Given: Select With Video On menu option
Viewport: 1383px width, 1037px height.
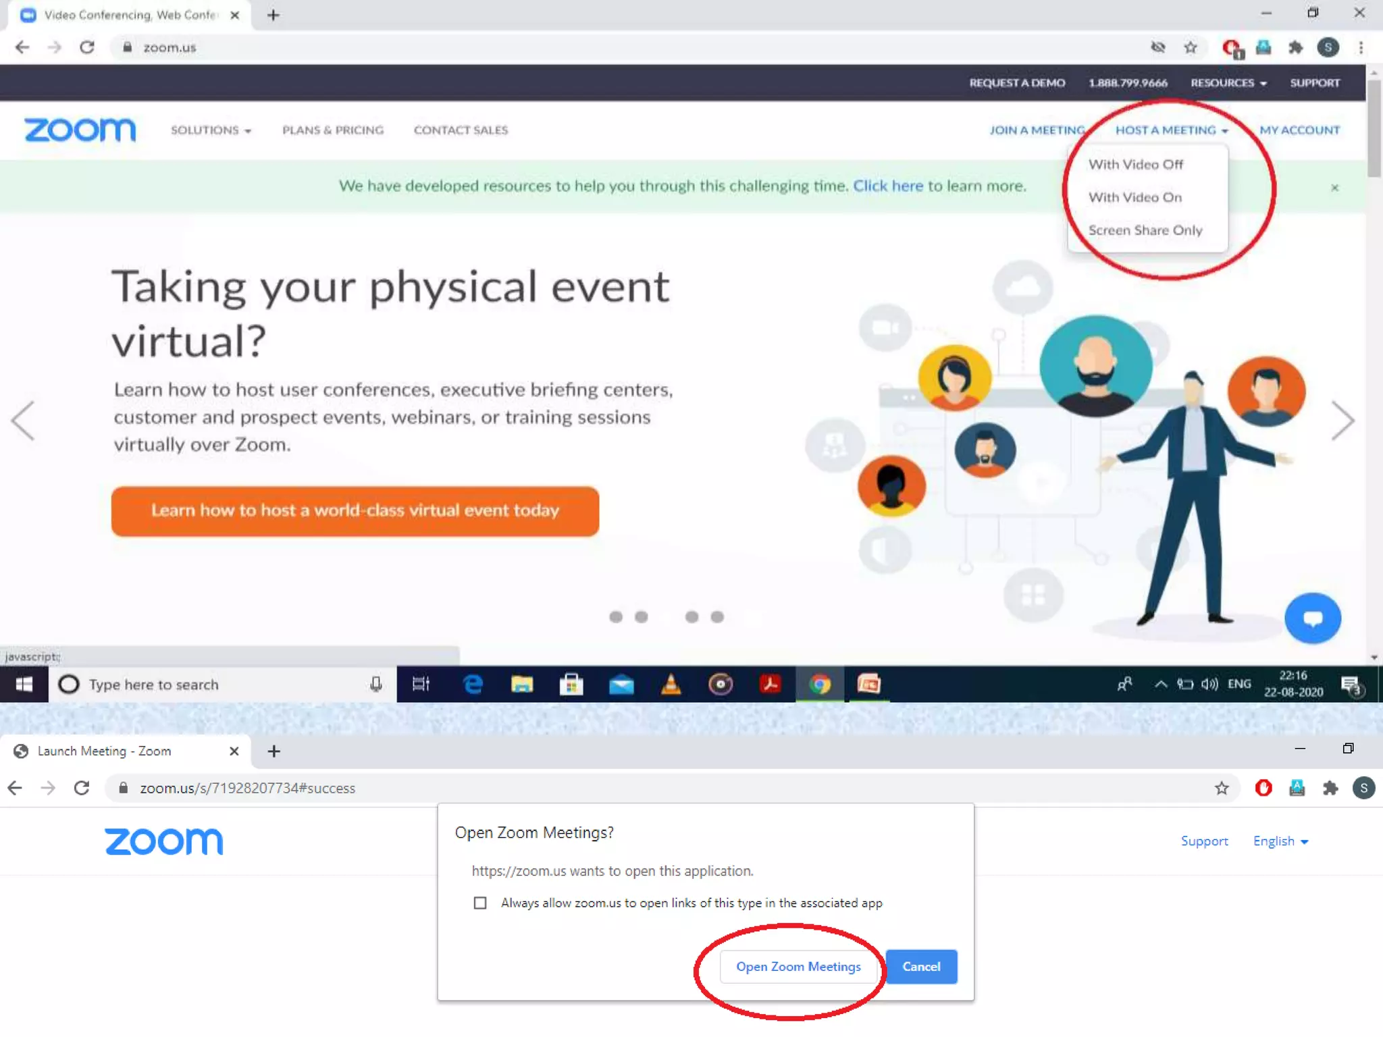Looking at the screenshot, I should [1134, 197].
